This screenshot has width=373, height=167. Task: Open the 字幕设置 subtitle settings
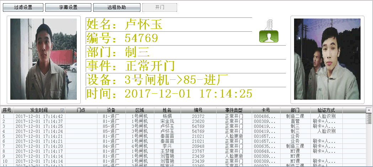click(68, 7)
